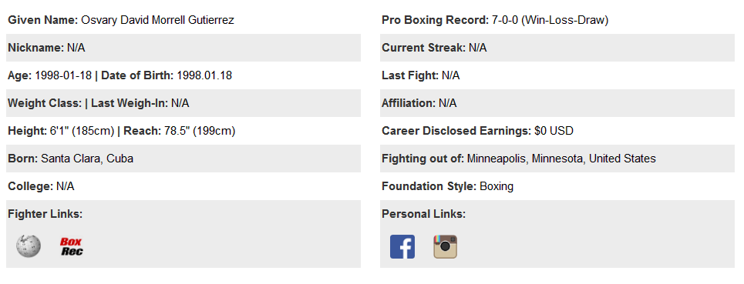Click the College N/A row
The image size is (744, 284).
183,186
